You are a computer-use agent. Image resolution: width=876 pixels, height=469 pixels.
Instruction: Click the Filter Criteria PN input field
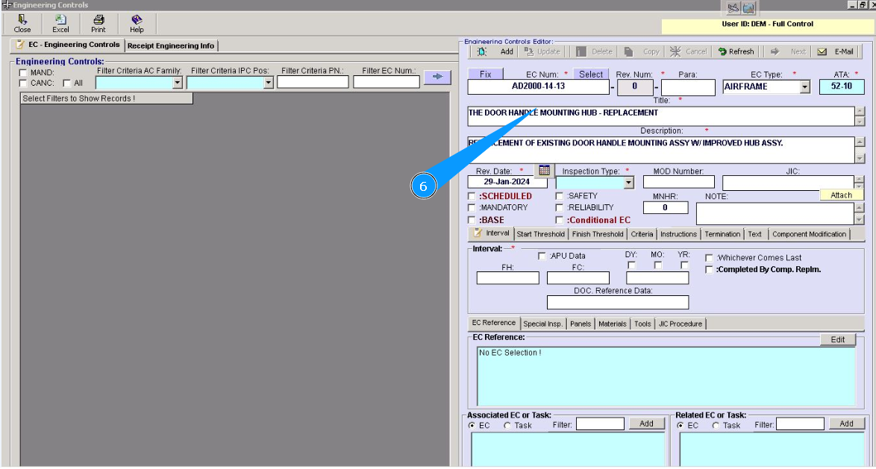point(313,83)
